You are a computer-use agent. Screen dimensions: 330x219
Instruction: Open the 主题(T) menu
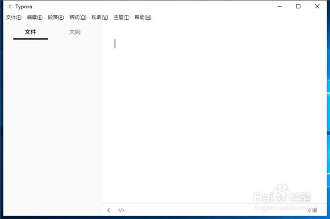122,17
